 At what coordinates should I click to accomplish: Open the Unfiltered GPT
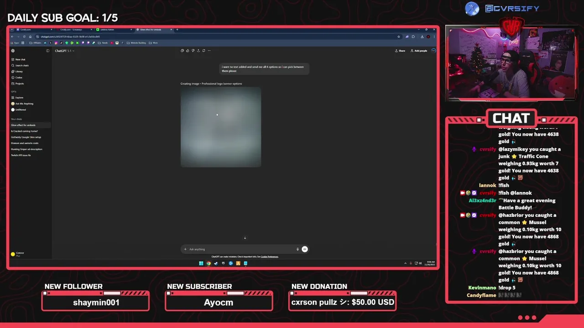tap(19, 110)
